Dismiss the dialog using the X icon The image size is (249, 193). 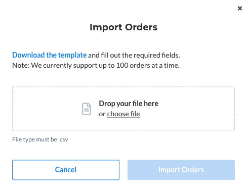[x=240, y=8]
